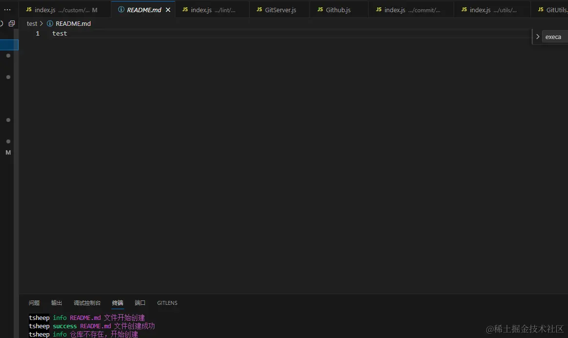
Task: Click the JS icon on the GitServer.js tab
Action: [259, 9]
